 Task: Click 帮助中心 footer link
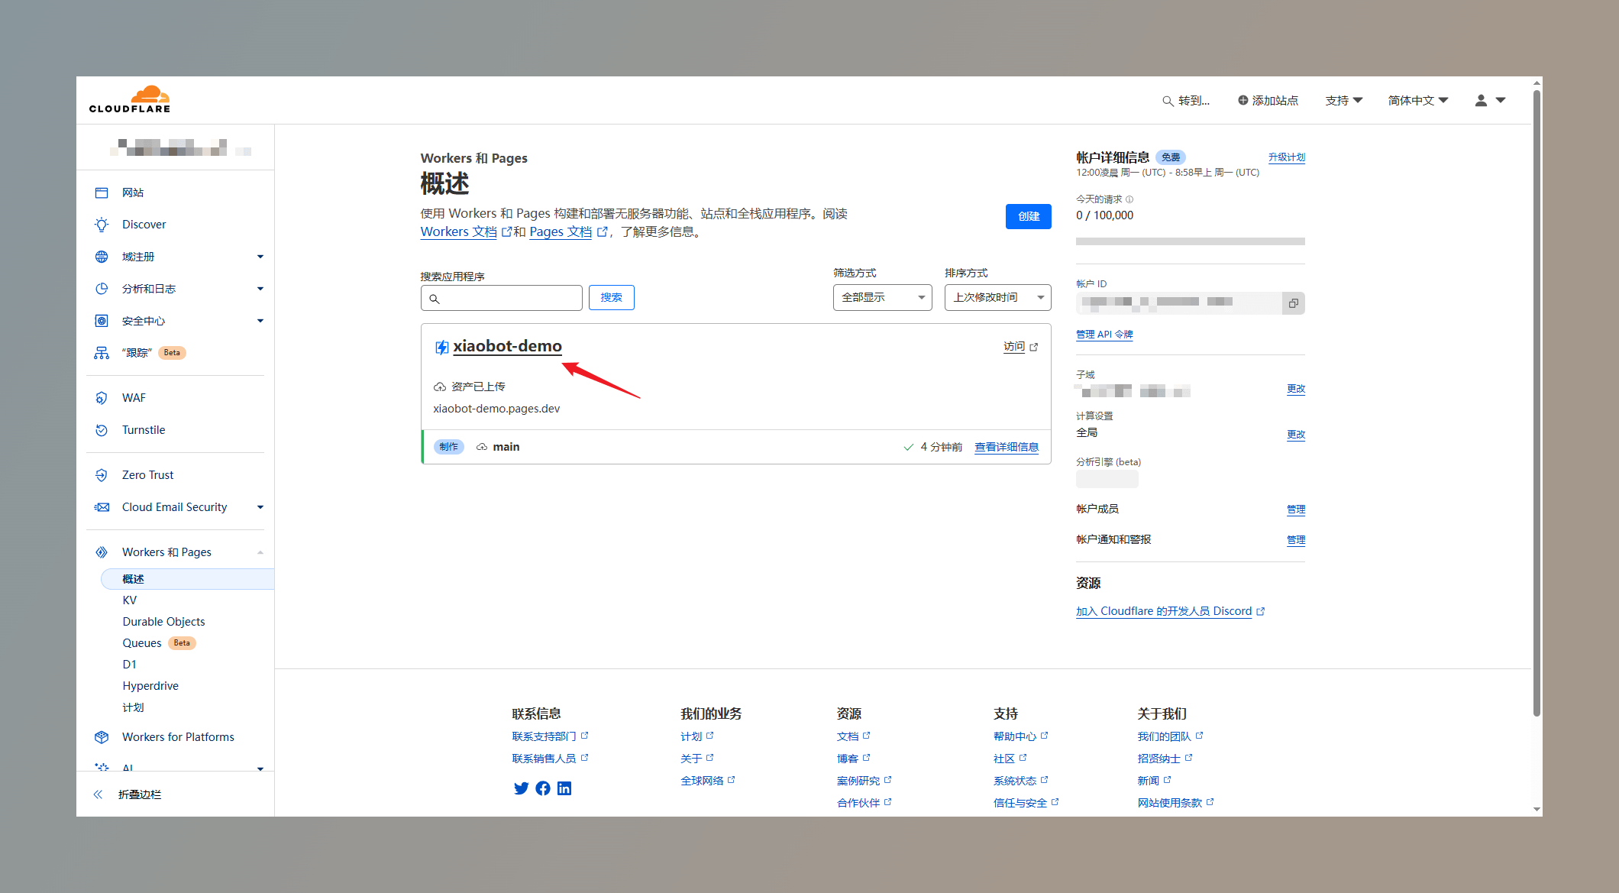[1015, 736]
